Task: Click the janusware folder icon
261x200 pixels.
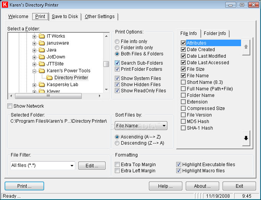Action: (x=42, y=43)
